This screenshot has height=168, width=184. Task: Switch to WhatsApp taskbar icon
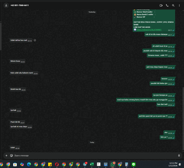click(x=113, y=164)
